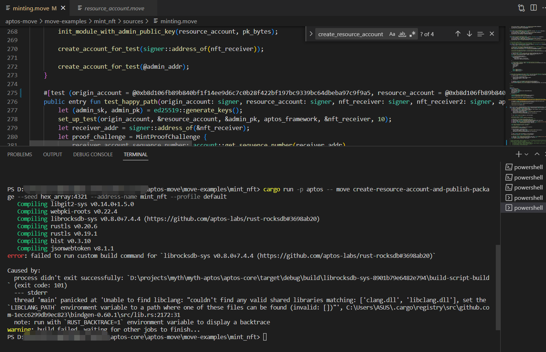Click 'rustls v0.20.6' in terminal
The height and width of the screenshot is (352, 546).
74,226
